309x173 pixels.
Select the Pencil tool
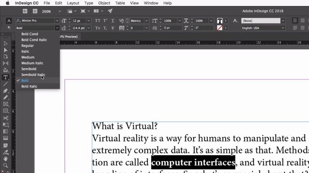tap(5, 97)
